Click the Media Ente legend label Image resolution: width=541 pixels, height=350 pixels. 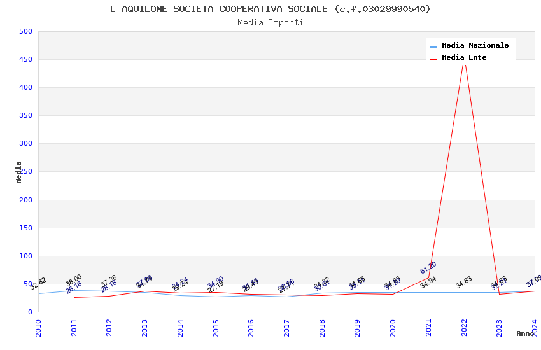[x=464, y=57]
